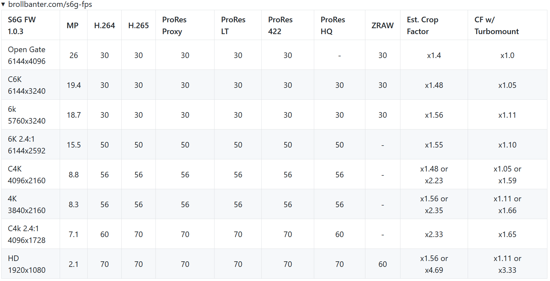Select the 6K 2.4:1 6144x2592 row label
The width and height of the screenshot is (550, 281).
(x=27, y=145)
